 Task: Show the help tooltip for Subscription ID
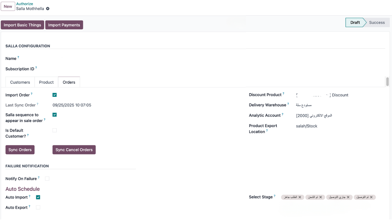[36, 68]
